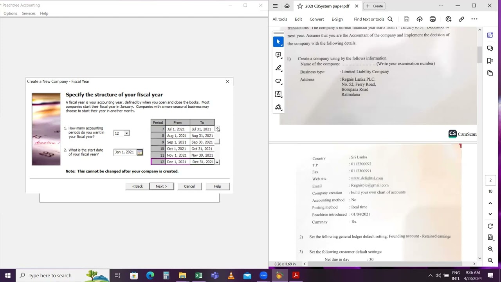This screenshot has height=282, width=501.
Task: Go to next PDF page arrow
Action: click(x=490, y=214)
